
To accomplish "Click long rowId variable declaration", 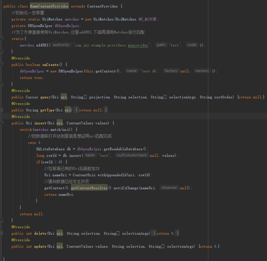I will [x=46, y=156].
